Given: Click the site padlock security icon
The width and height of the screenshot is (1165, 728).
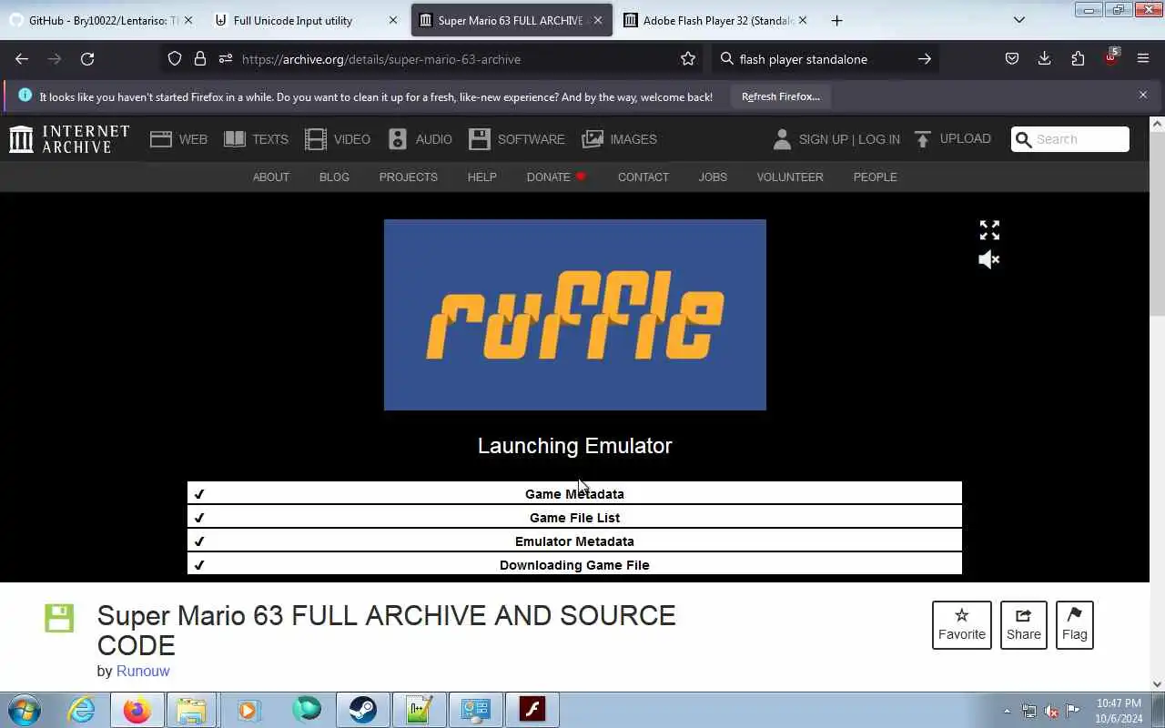Looking at the screenshot, I should (x=200, y=59).
